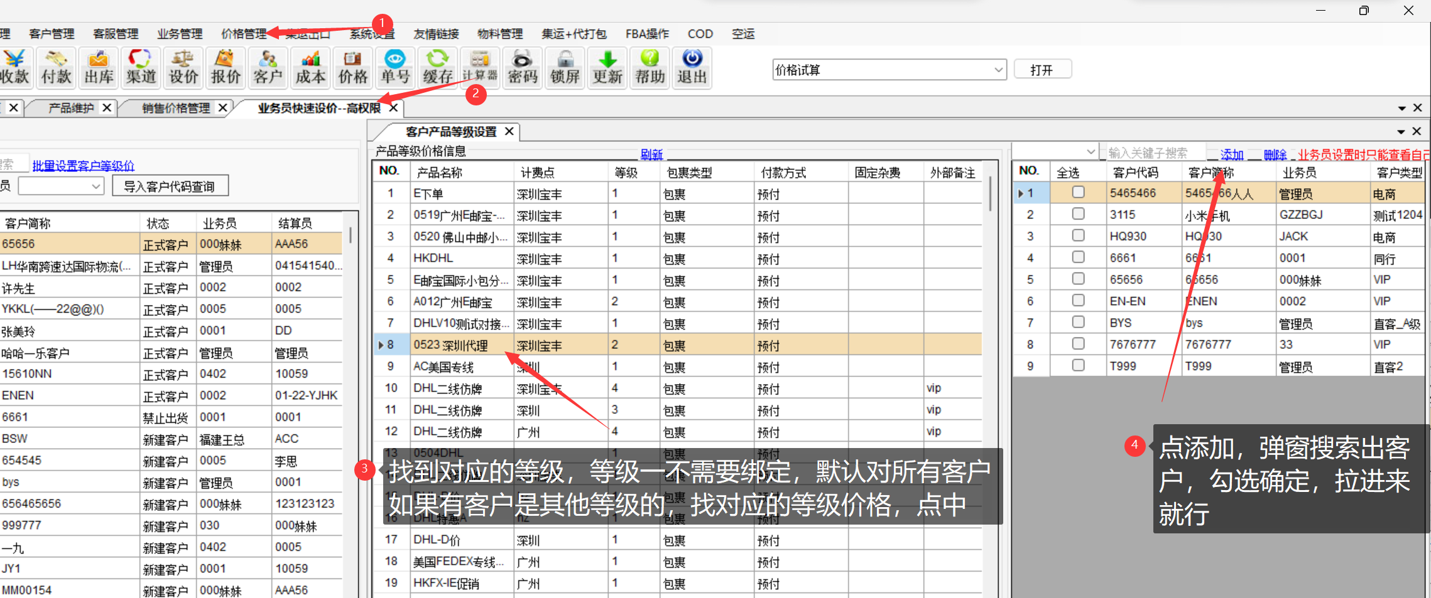Expand the 价格试算 dropdown
Viewport: 1431px width, 598px height.
(998, 70)
